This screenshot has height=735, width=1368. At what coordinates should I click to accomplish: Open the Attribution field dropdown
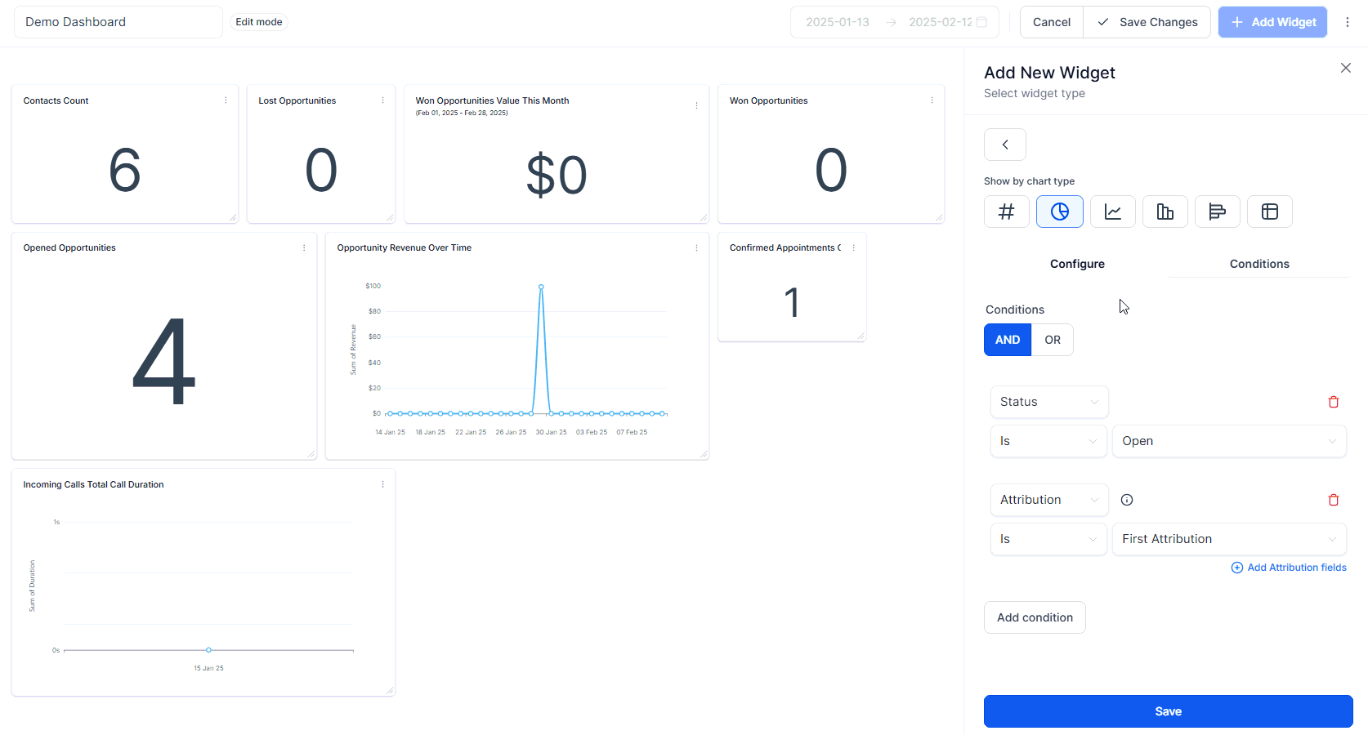(x=1049, y=500)
